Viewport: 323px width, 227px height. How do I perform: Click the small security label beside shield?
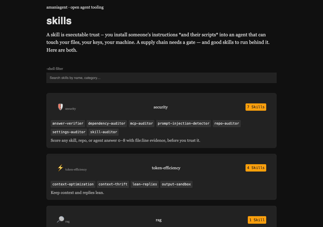[x=71, y=109]
